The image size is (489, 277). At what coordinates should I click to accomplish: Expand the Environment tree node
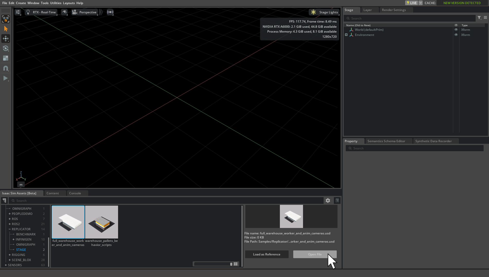[346, 35]
